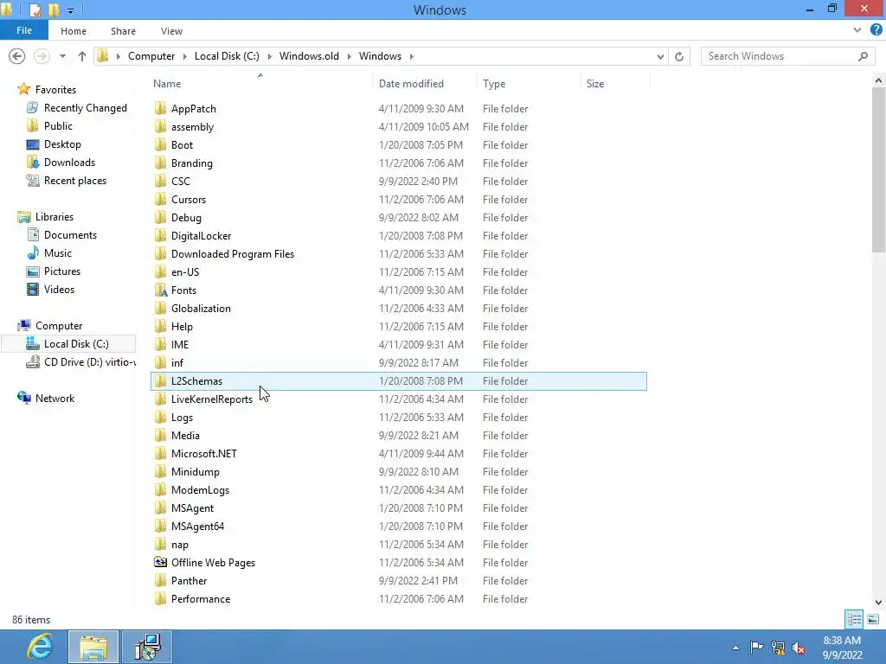The image size is (886, 664).
Task: Click the CD Drive (D:) icon
Action: pos(34,362)
